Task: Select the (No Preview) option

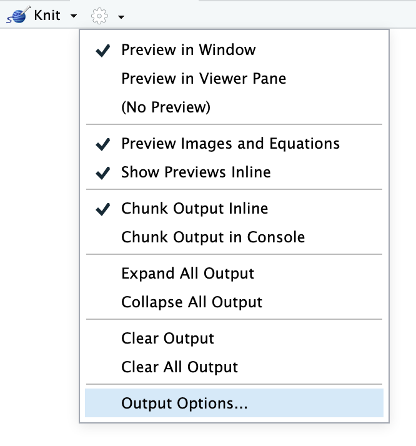Action: [166, 107]
